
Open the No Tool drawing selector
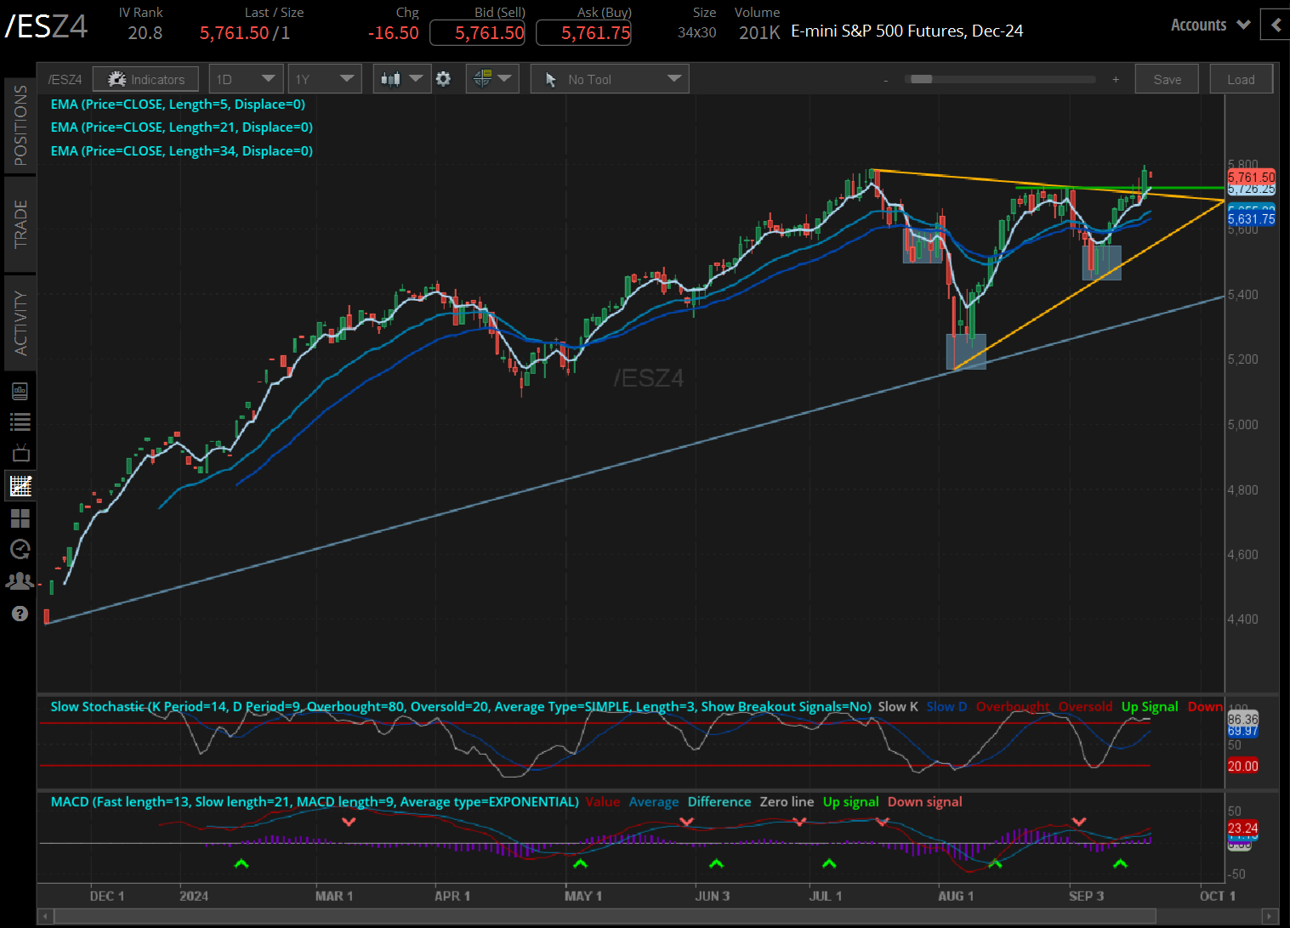609,78
